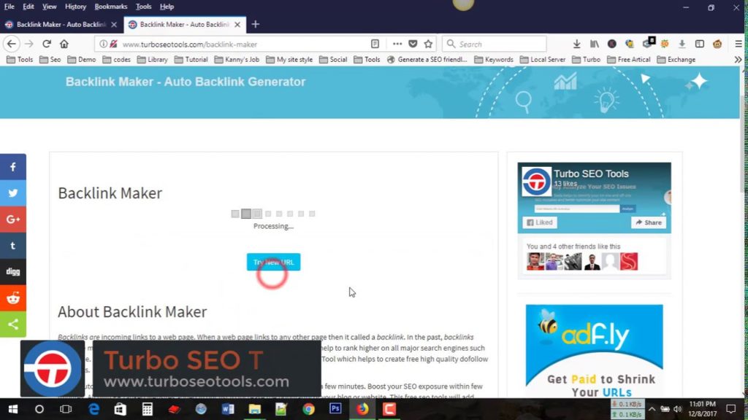Screen dimensions: 748x420
Task: Launch Microsoft Edge from taskbar
Action: (x=94, y=409)
